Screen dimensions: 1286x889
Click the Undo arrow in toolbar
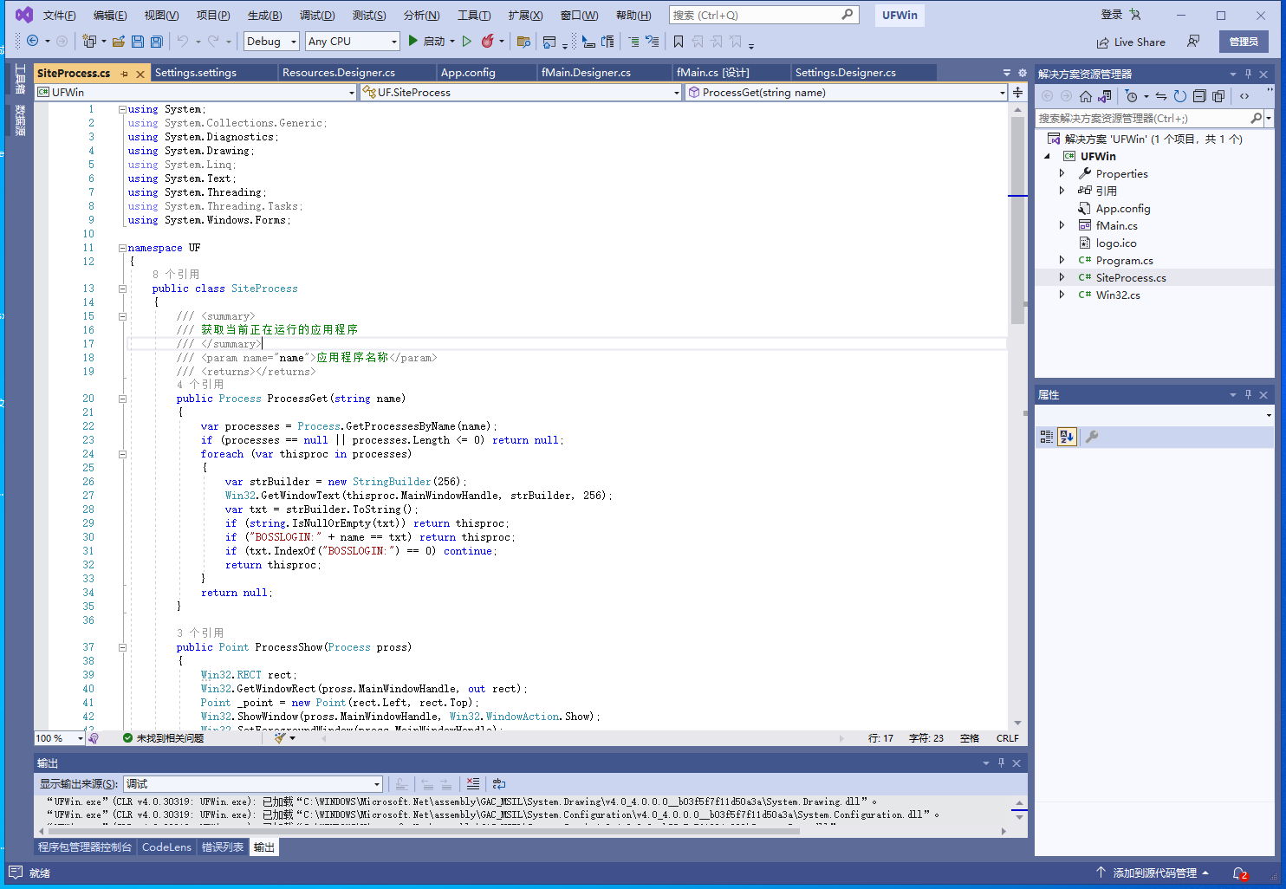coord(183,41)
